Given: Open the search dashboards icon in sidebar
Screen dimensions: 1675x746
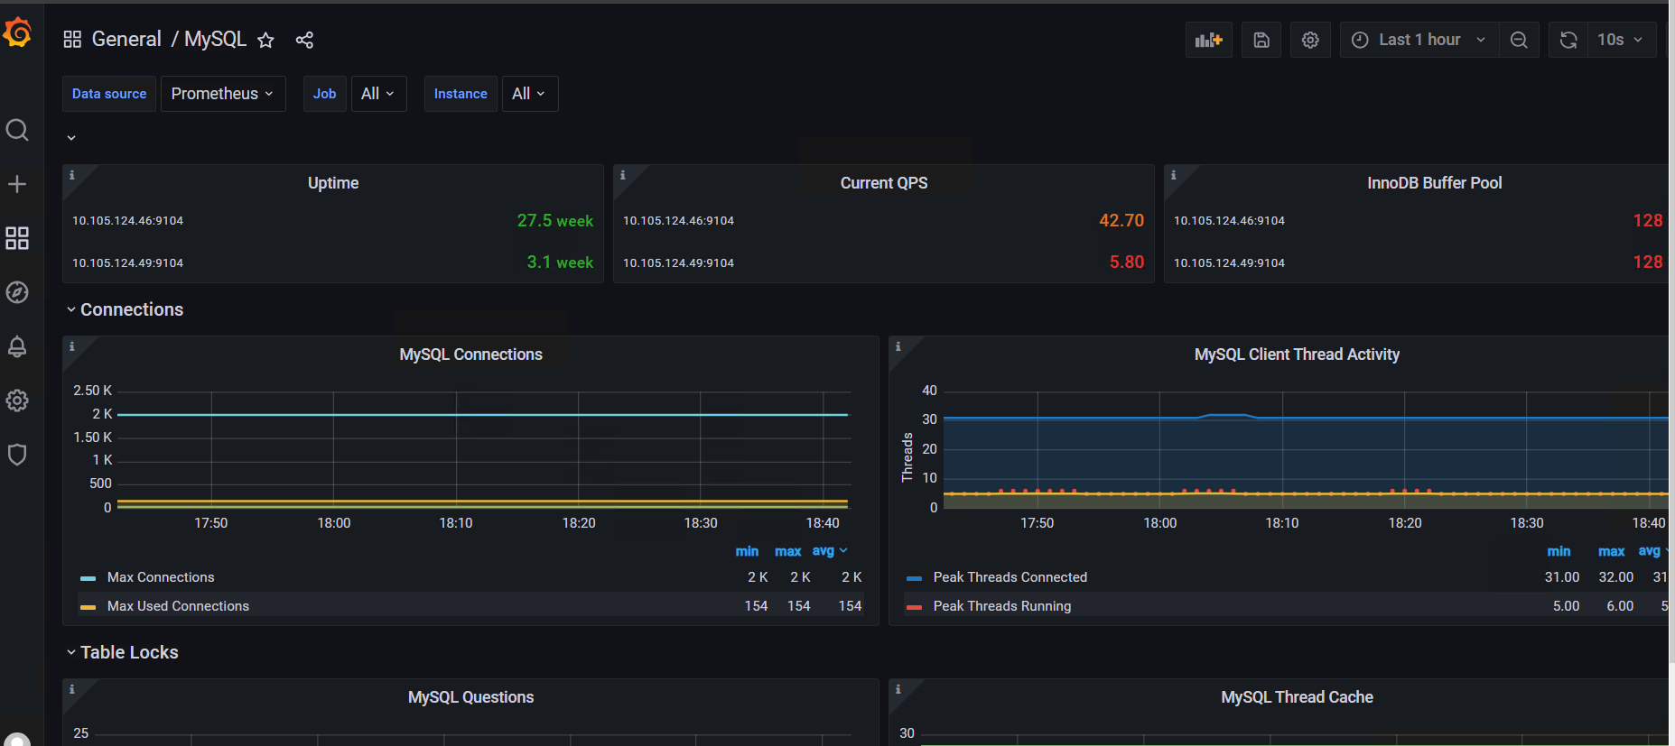Looking at the screenshot, I should pyautogui.click(x=17, y=130).
